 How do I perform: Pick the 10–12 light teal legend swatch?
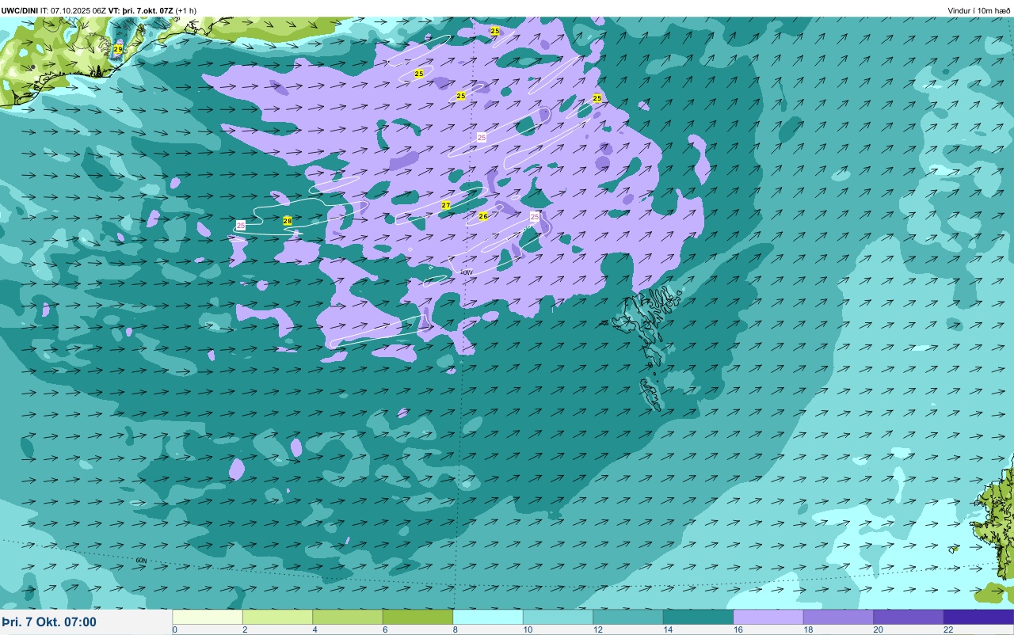click(558, 617)
